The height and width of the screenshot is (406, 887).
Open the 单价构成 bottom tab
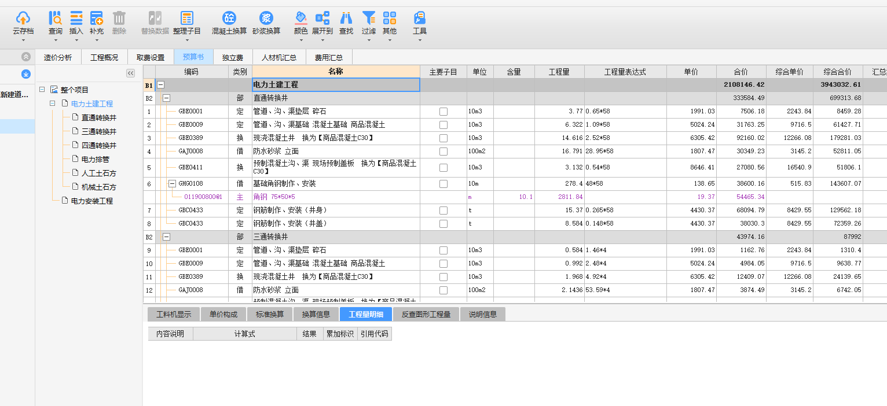(223, 315)
